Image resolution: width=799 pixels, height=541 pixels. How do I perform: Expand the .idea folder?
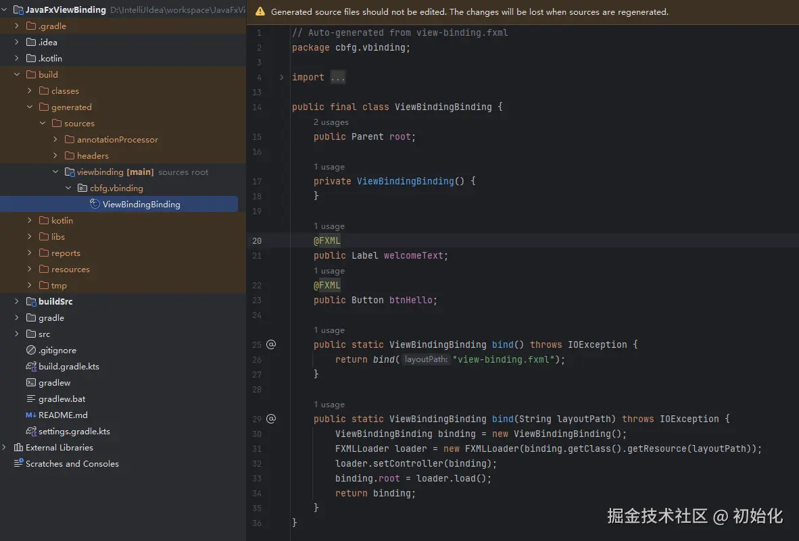[x=17, y=43]
